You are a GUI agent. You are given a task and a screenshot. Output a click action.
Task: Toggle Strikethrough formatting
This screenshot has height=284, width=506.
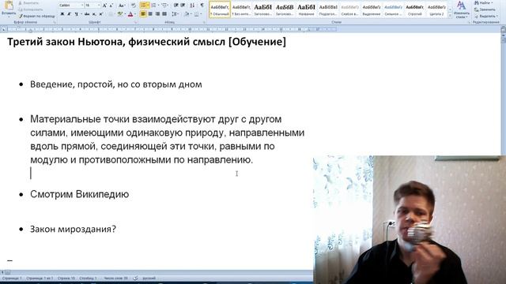coord(87,14)
